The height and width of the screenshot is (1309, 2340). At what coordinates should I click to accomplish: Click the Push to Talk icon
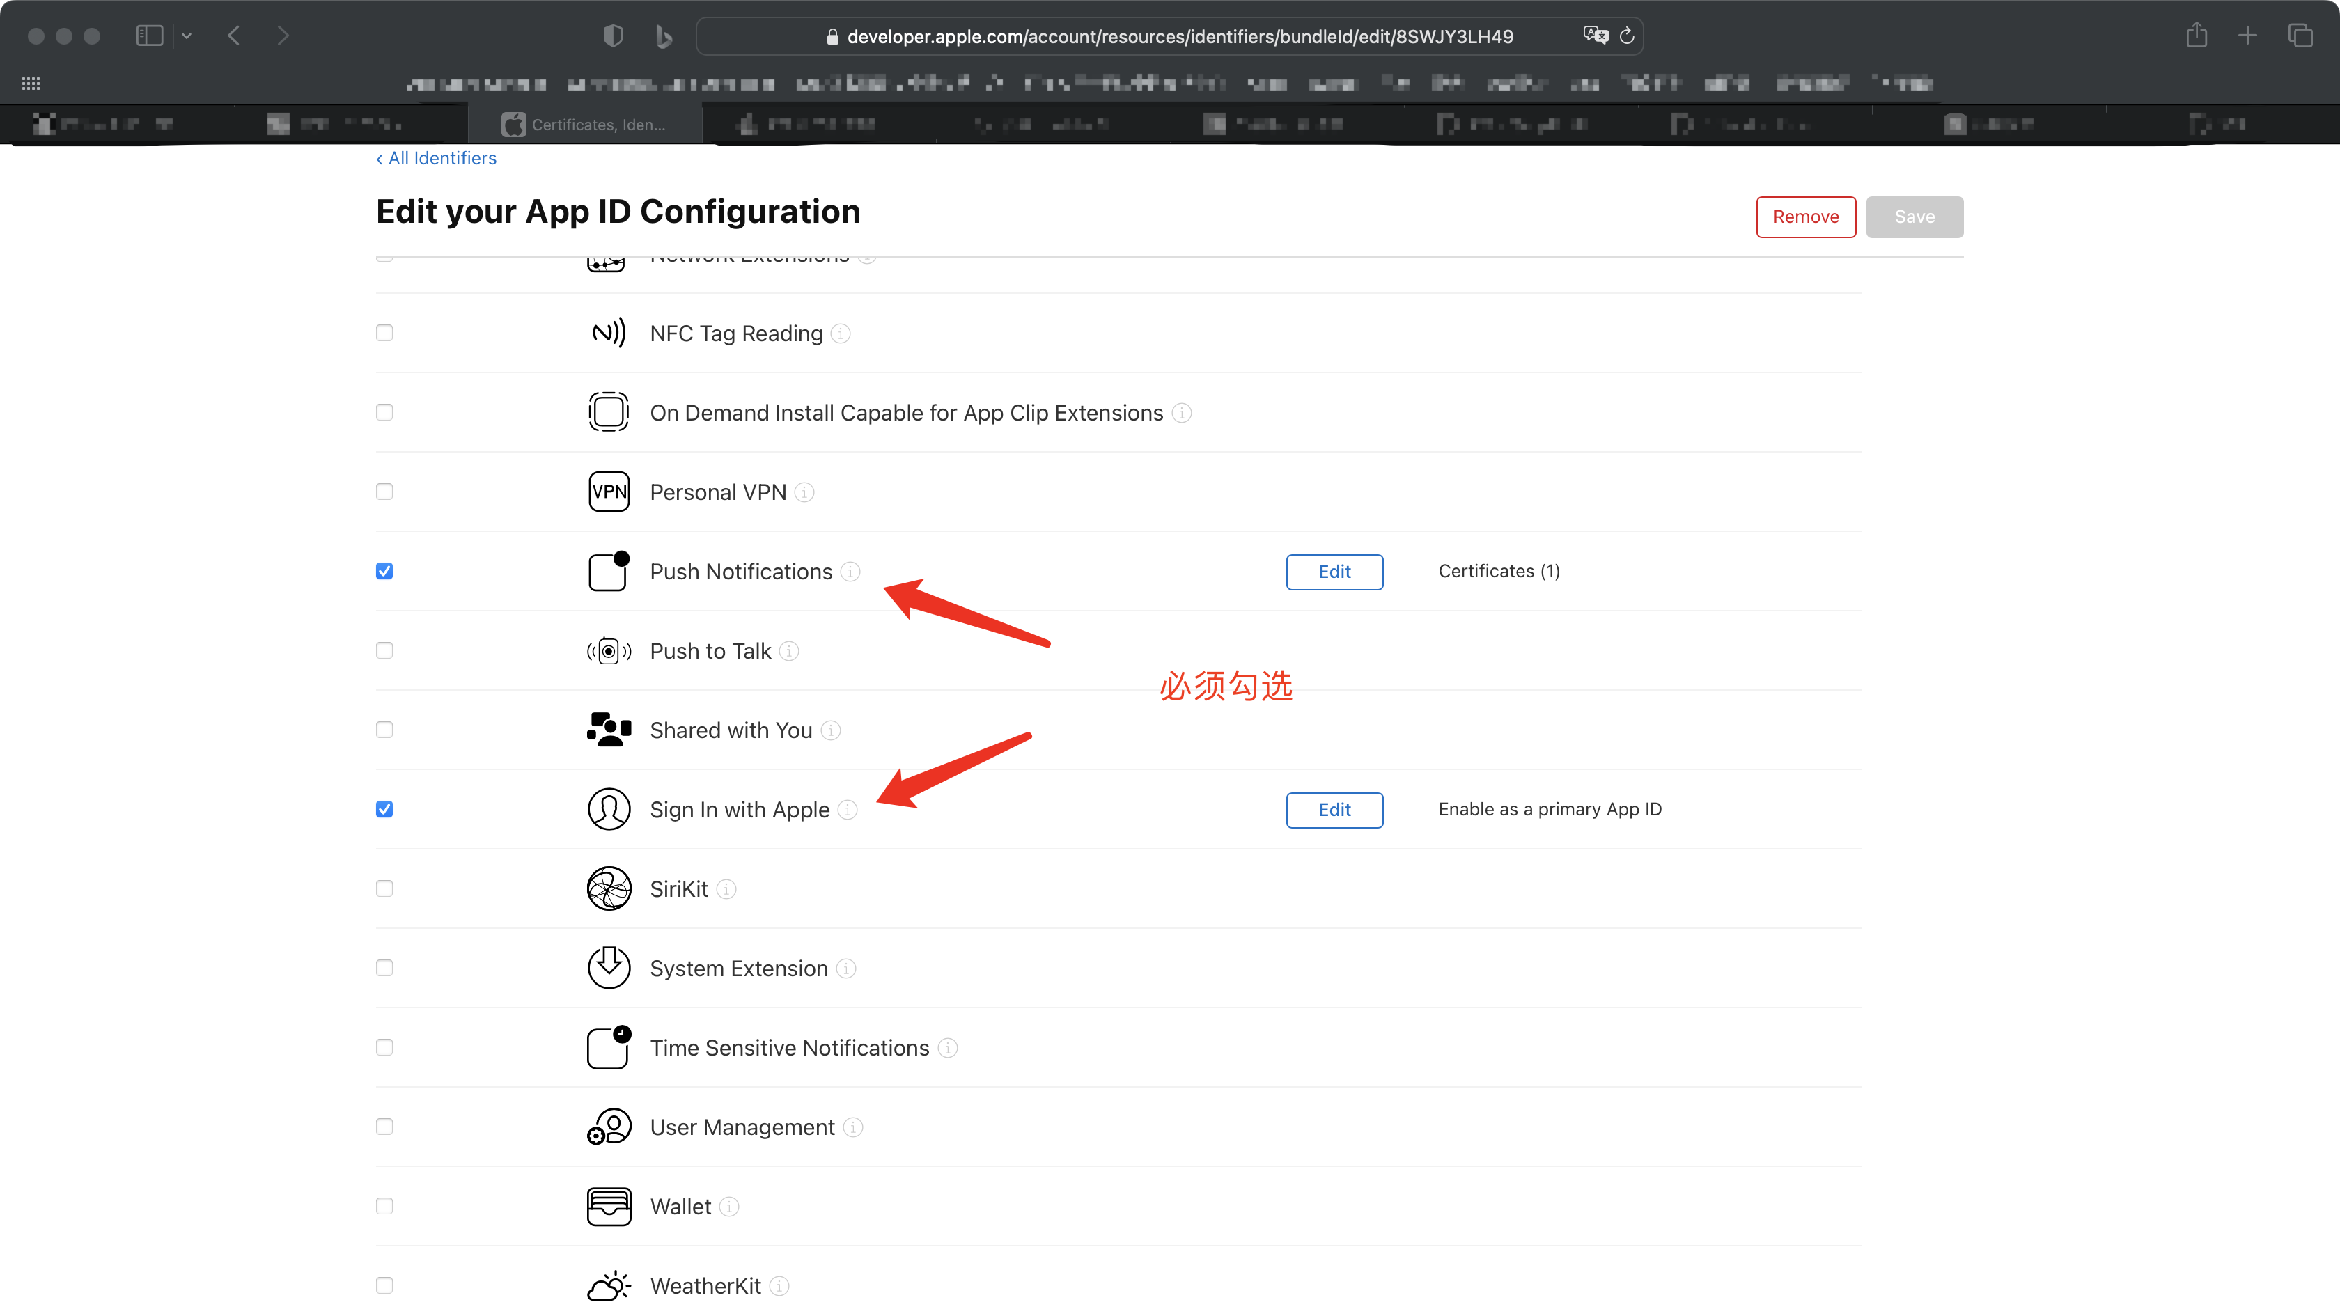(x=609, y=650)
